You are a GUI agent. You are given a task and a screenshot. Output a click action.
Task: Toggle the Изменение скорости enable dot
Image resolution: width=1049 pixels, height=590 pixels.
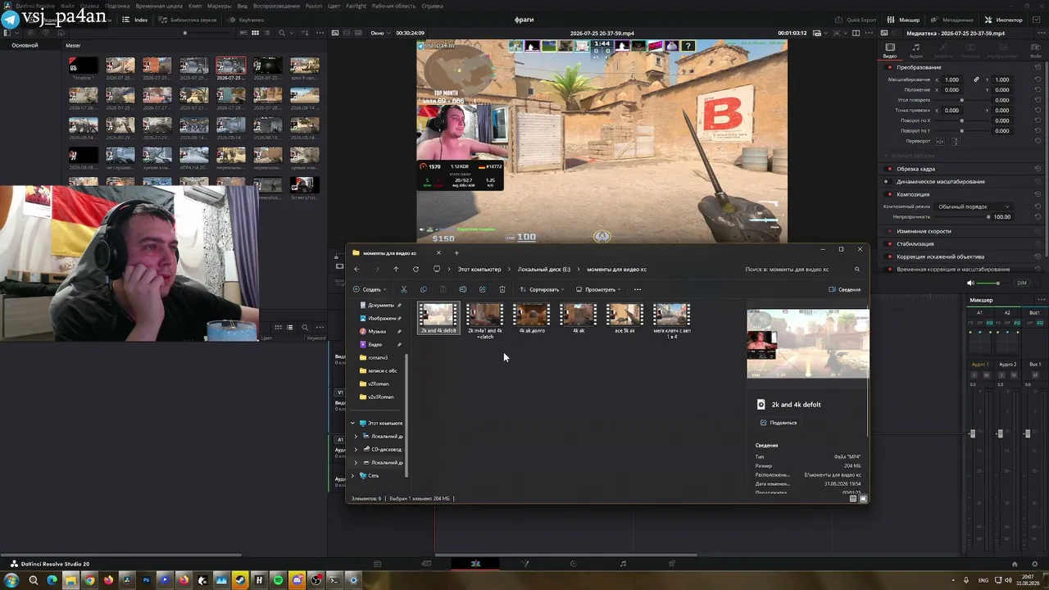click(889, 231)
